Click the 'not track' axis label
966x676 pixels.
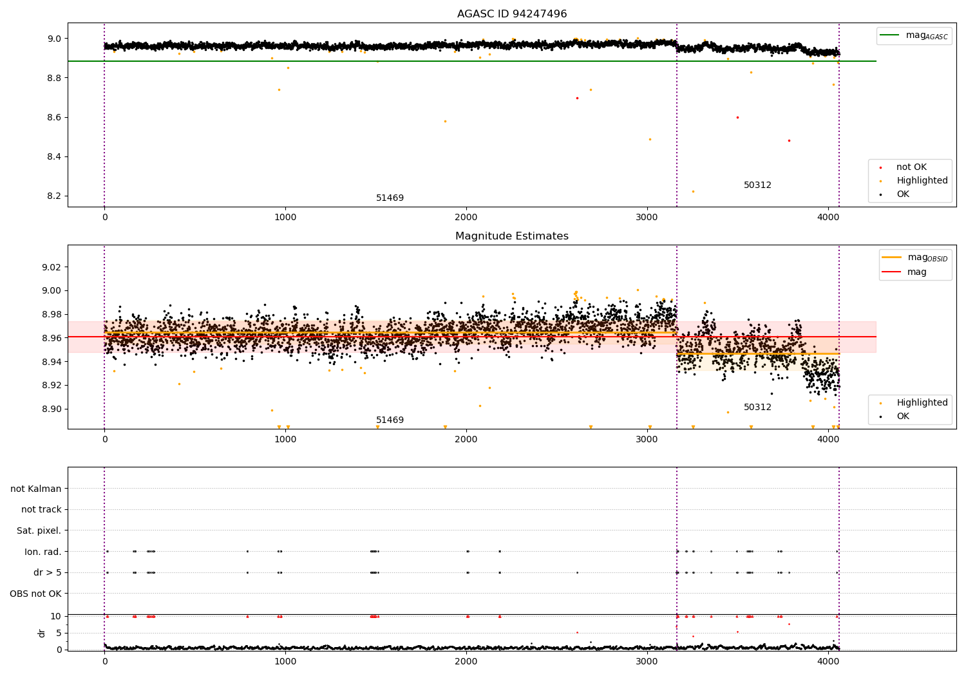click(x=41, y=510)
